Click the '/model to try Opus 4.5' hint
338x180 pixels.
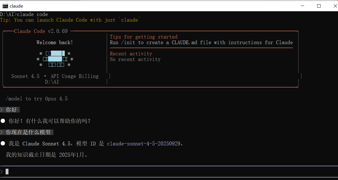pos(37,99)
